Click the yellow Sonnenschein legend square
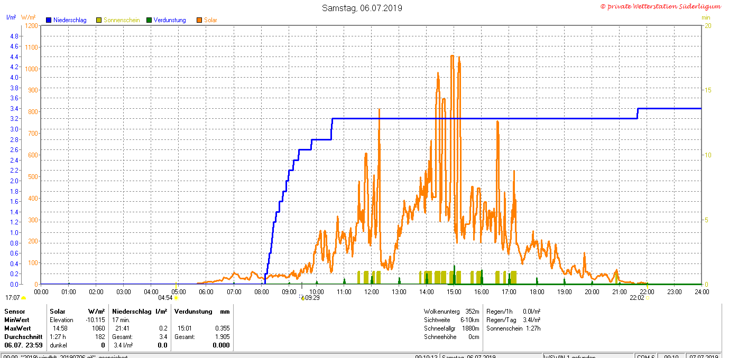 99,20
